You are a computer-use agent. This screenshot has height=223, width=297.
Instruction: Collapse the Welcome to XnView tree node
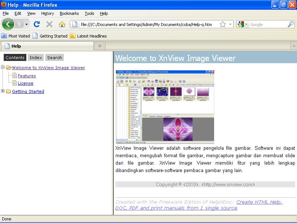point(3,67)
